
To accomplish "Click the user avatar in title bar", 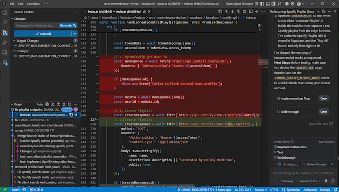I will point(299,4).
